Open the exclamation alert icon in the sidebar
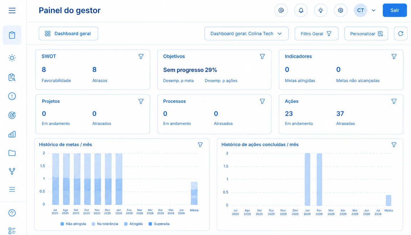This screenshot has width=411, height=235. point(12,96)
